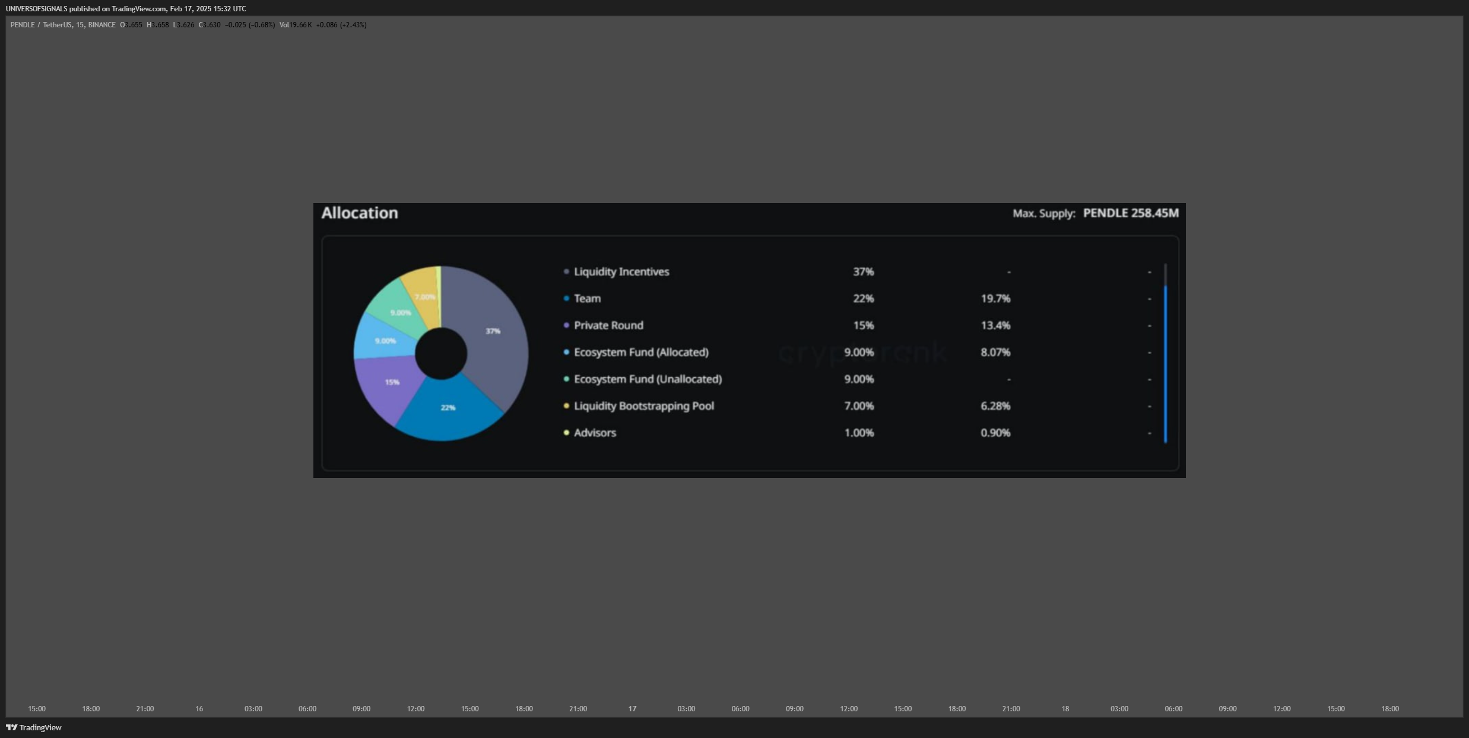Click the Liquidity Bootstrapping Pool legend dot
Viewport: 1469px width, 738px height.
[566, 406]
